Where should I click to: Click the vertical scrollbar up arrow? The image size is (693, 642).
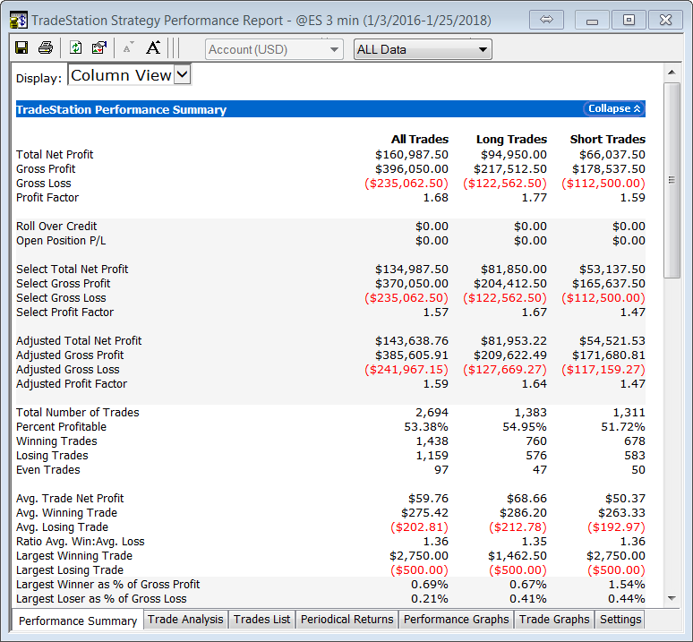pyautogui.click(x=672, y=73)
